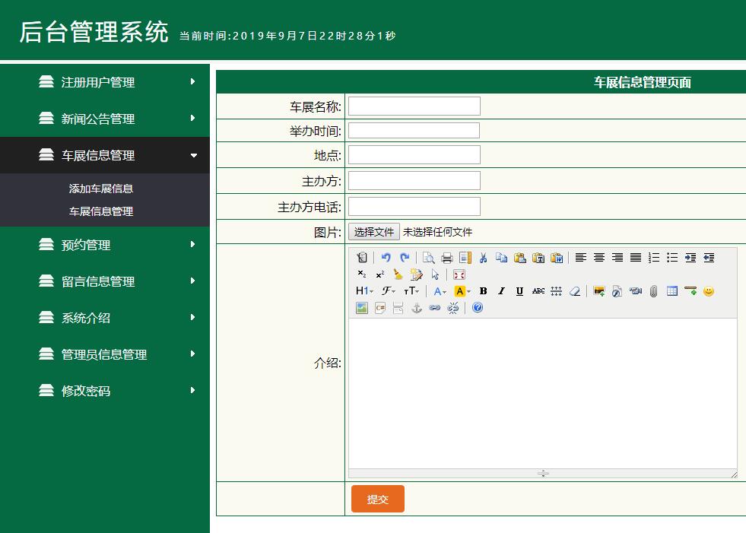Paste as plain text icon

tap(538, 258)
